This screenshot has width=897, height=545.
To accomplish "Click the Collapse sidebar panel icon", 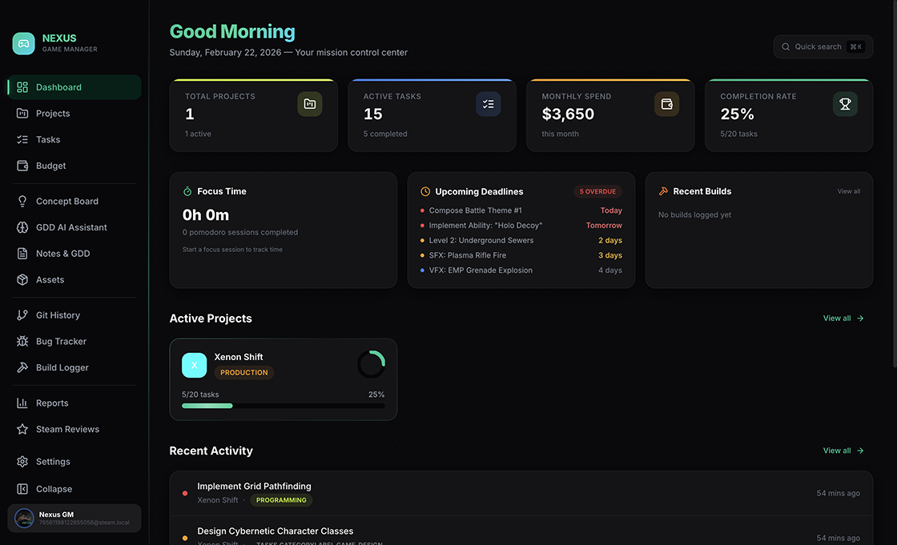I will pyautogui.click(x=22, y=489).
